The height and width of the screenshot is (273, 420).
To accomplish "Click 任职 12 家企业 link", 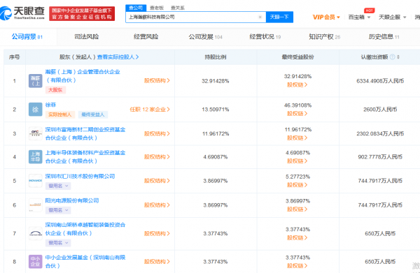I will pyautogui.click(x=150, y=109).
